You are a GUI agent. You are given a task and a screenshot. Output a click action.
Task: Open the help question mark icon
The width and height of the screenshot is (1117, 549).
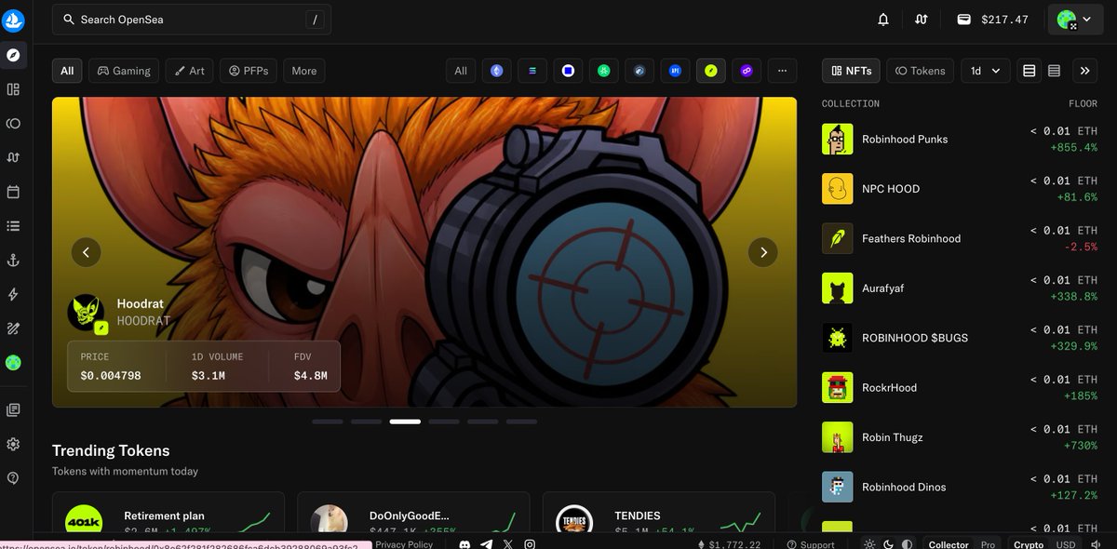point(13,478)
